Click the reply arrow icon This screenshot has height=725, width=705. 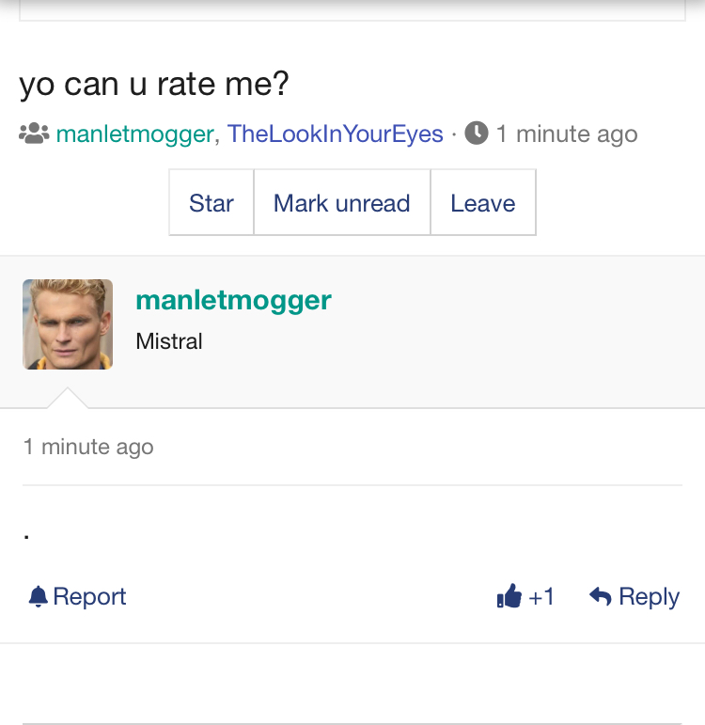pos(601,596)
